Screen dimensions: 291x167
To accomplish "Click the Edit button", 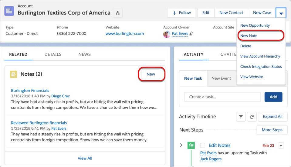I will coord(206,13).
